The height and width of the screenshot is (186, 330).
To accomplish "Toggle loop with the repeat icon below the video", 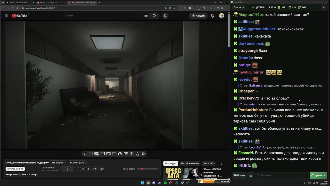I will (85, 154).
